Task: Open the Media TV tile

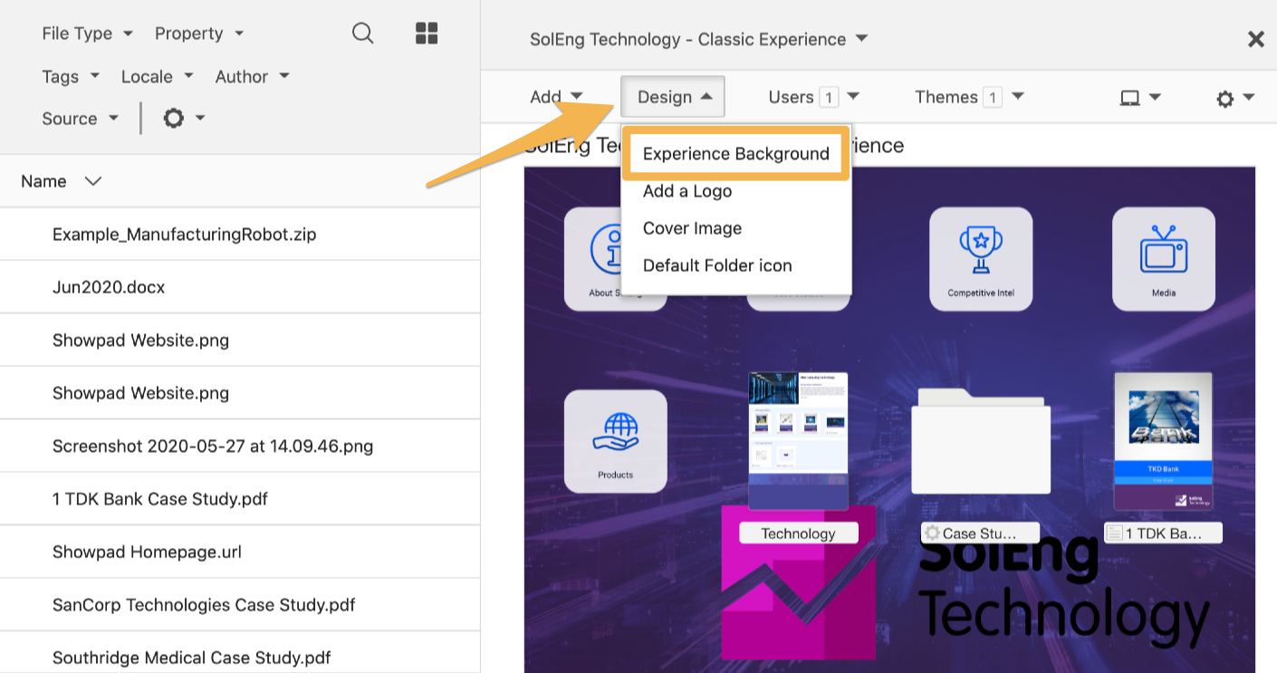Action: [1164, 259]
